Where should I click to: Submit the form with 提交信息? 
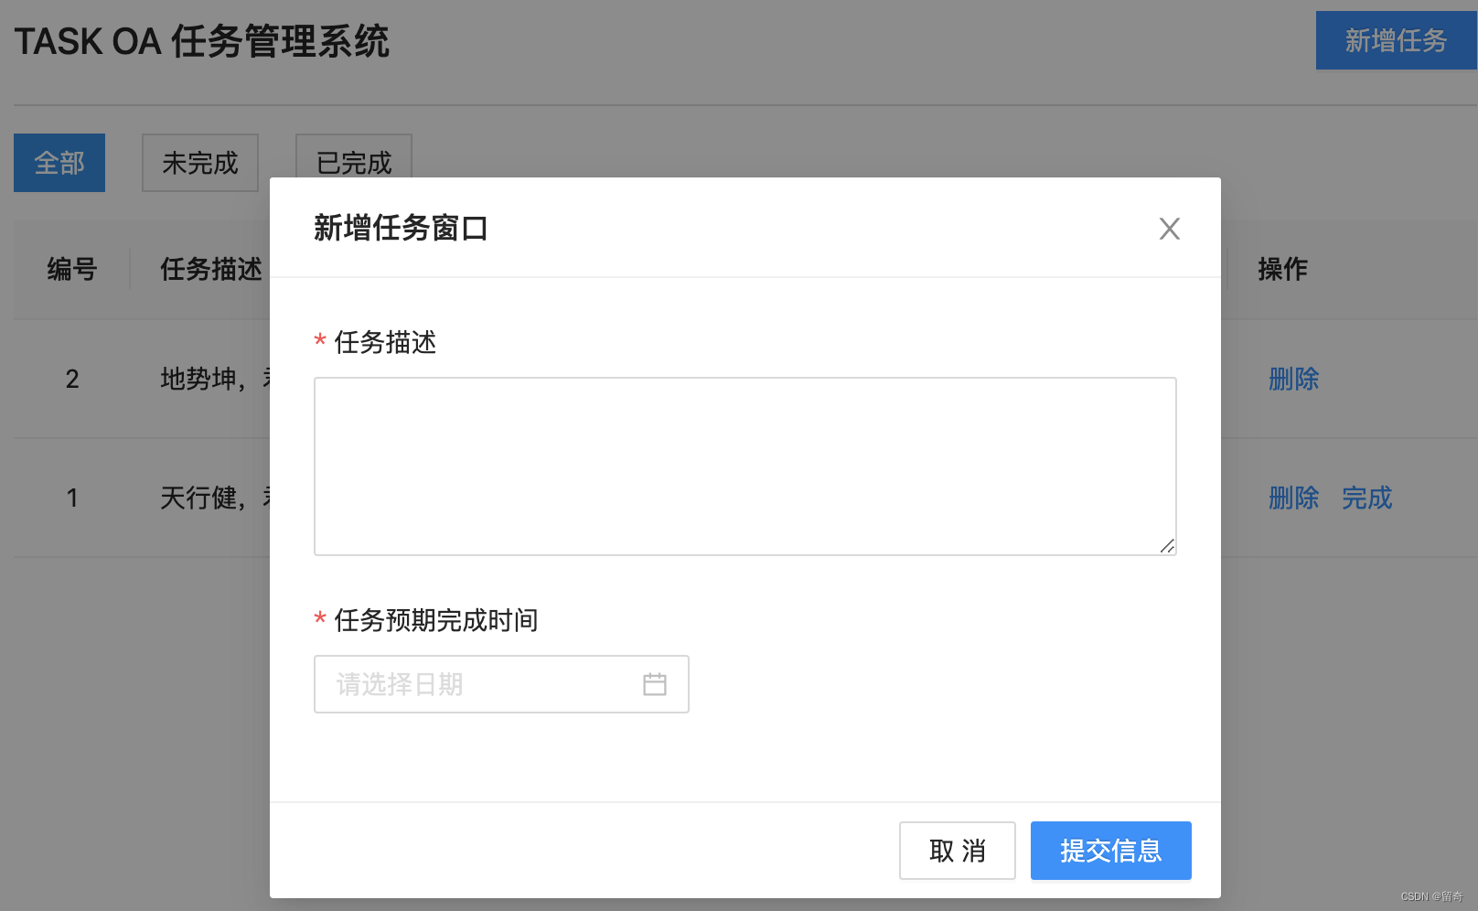[x=1110, y=851]
